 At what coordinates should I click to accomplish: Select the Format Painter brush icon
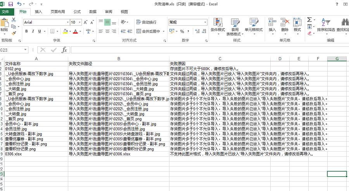[x=14, y=33]
